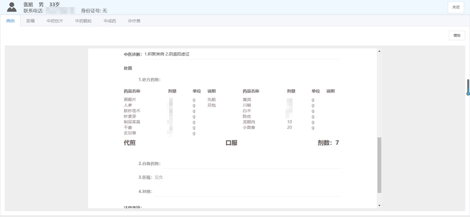Screen dimensions: 470x217
Task: Click the drug name 制吴茱萸
Action: pos(132,122)
